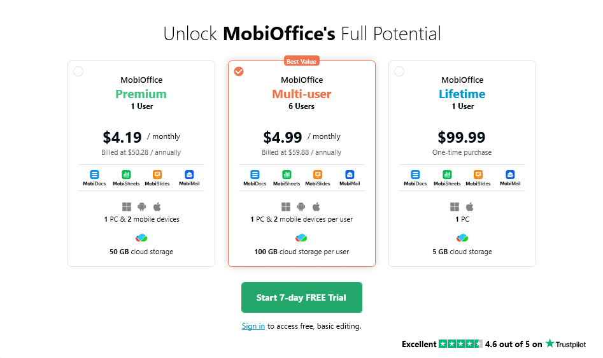
Task: Select the Multi-user plan radio button
Action: (x=239, y=71)
